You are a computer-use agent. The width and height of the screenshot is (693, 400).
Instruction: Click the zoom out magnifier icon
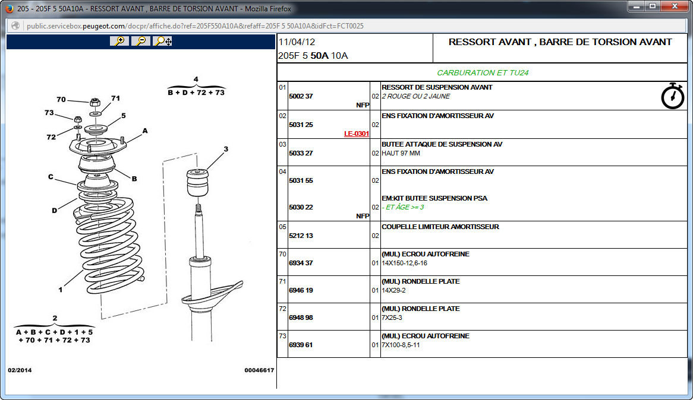[x=141, y=41]
